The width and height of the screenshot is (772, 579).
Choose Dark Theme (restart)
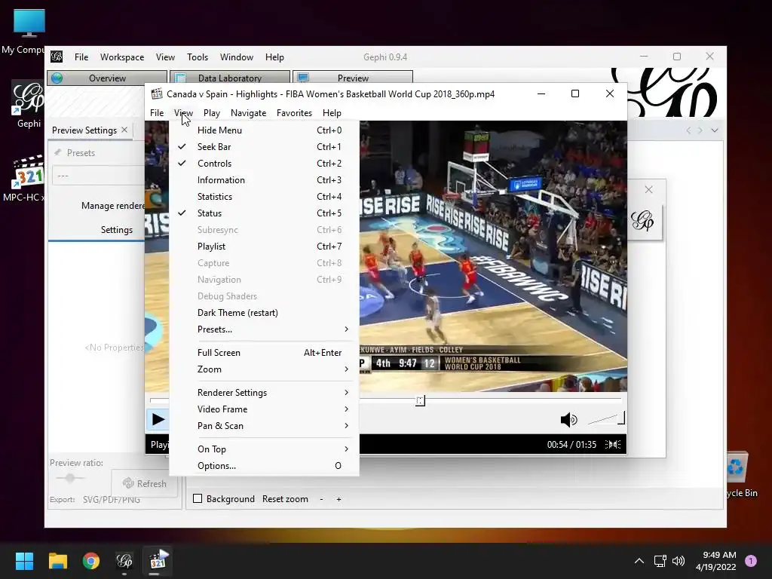tap(264, 313)
